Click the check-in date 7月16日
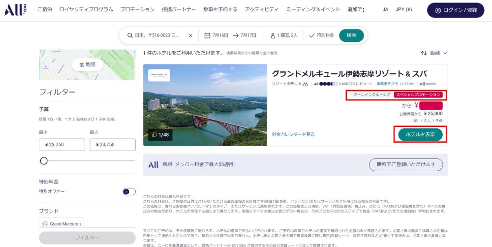492x247 pixels. click(x=220, y=35)
